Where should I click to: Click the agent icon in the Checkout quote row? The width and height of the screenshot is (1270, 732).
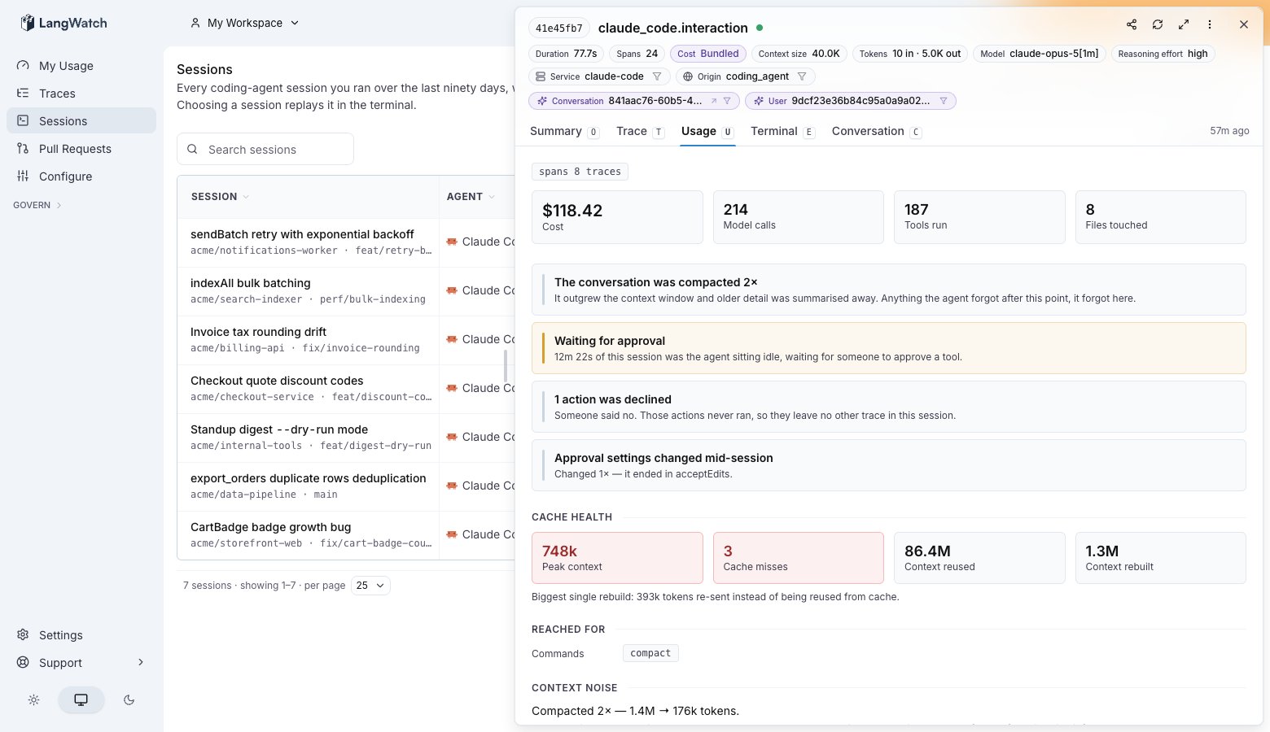(452, 388)
